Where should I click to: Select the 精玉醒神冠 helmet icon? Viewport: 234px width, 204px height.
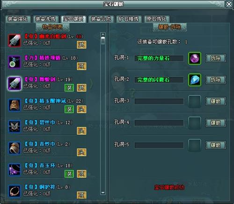point(15,105)
